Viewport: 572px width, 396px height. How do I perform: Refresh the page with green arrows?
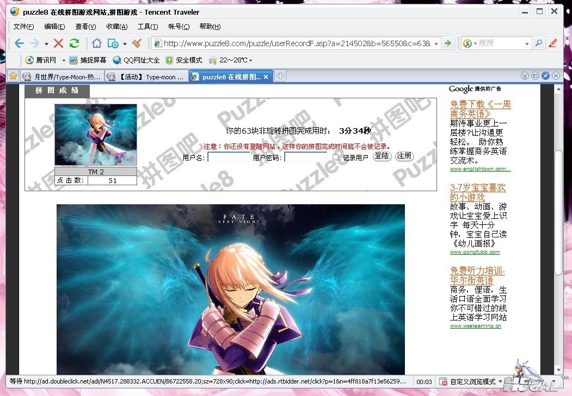[75, 43]
